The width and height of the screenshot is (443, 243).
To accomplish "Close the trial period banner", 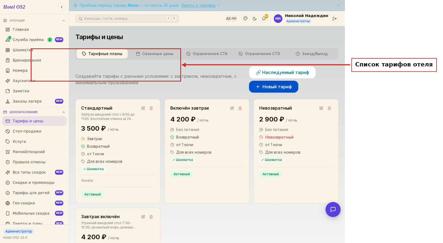I will click(x=339, y=5).
